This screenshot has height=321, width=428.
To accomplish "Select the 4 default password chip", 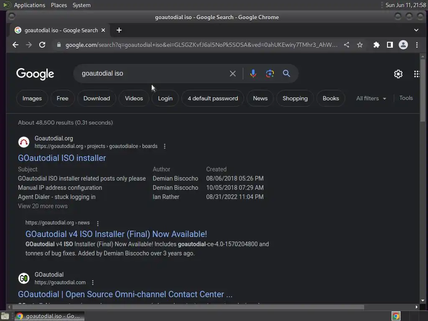I will pyautogui.click(x=213, y=98).
